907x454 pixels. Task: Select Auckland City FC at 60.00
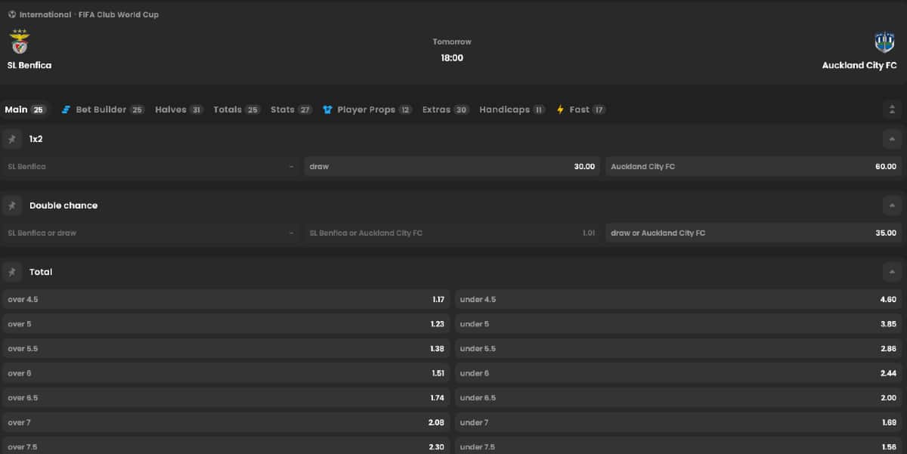tap(754, 166)
